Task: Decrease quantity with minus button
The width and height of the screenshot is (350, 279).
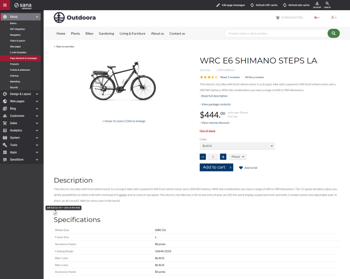Action: 202,157
